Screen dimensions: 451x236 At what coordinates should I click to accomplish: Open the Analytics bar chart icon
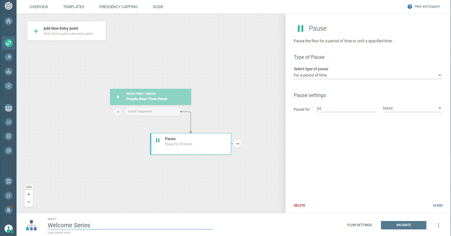8,122
